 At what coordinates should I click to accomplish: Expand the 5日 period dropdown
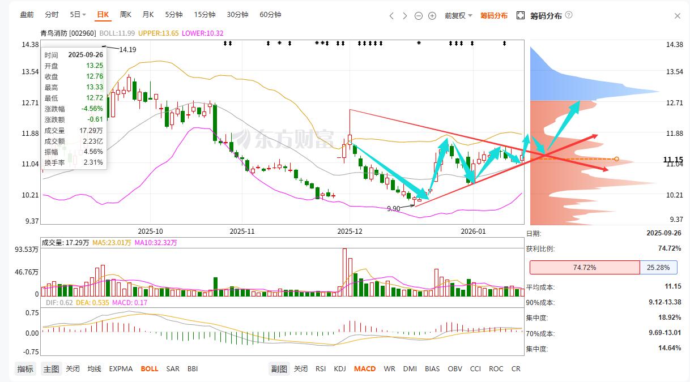pos(78,15)
